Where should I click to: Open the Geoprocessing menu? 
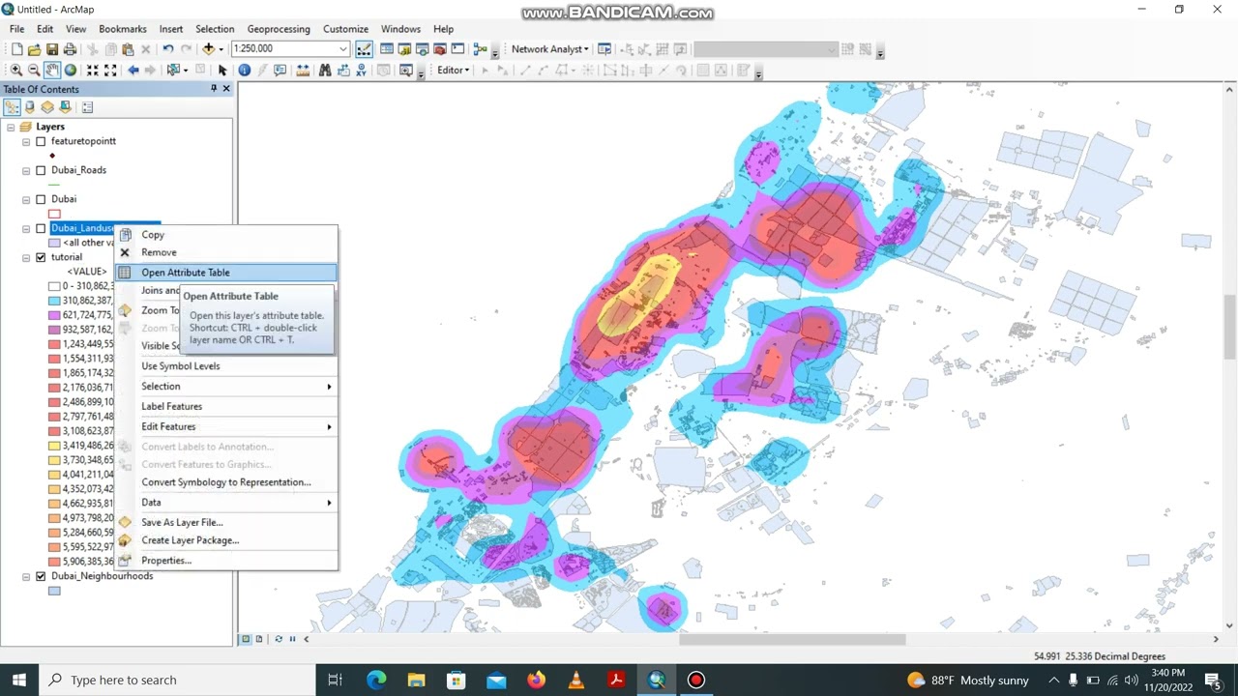(x=279, y=29)
